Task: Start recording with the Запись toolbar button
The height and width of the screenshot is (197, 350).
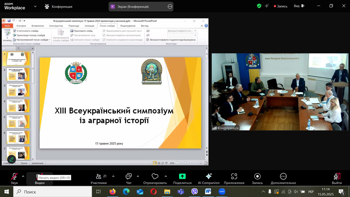Action: [257, 176]
